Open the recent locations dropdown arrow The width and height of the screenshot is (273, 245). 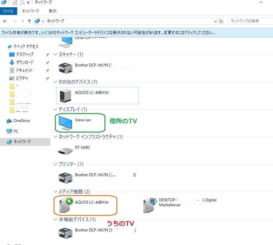(x=22, y=21)
